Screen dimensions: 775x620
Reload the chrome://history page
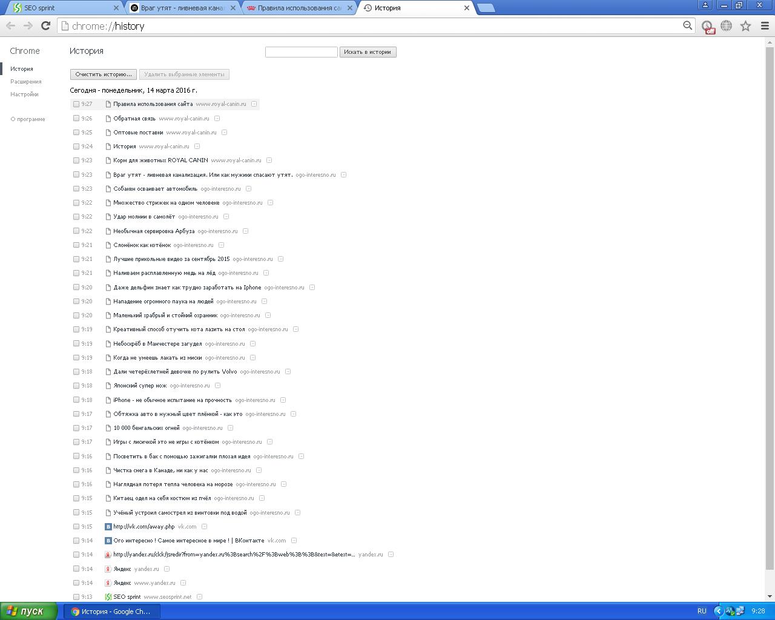tap(45, 25)
